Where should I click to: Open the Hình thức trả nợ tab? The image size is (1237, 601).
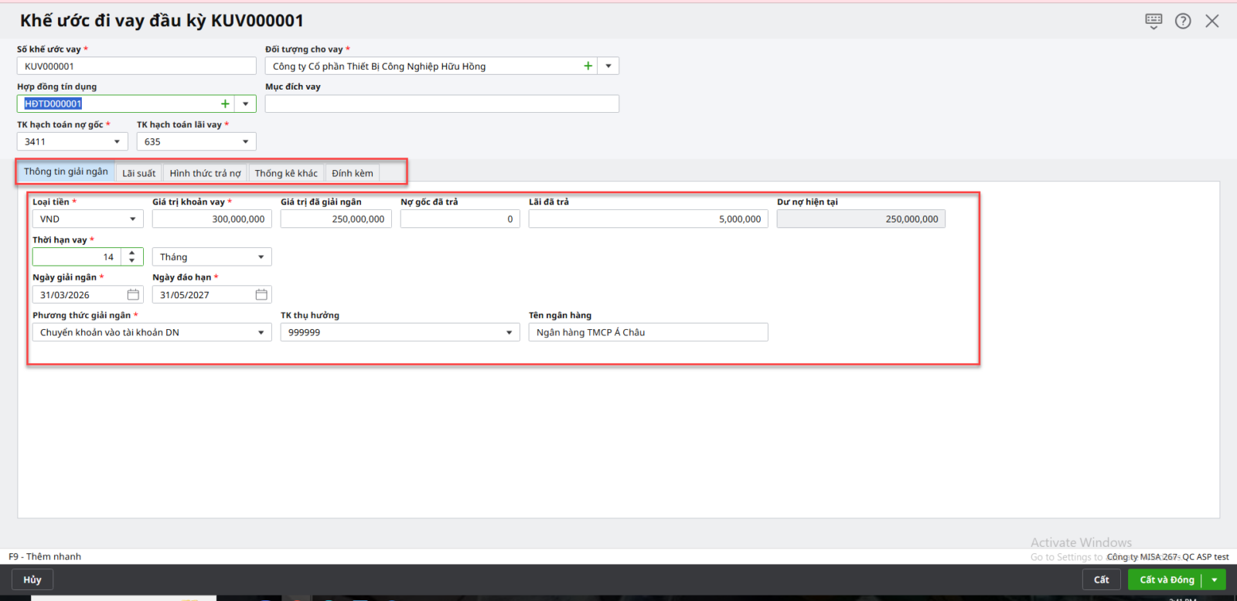point(205,173)
